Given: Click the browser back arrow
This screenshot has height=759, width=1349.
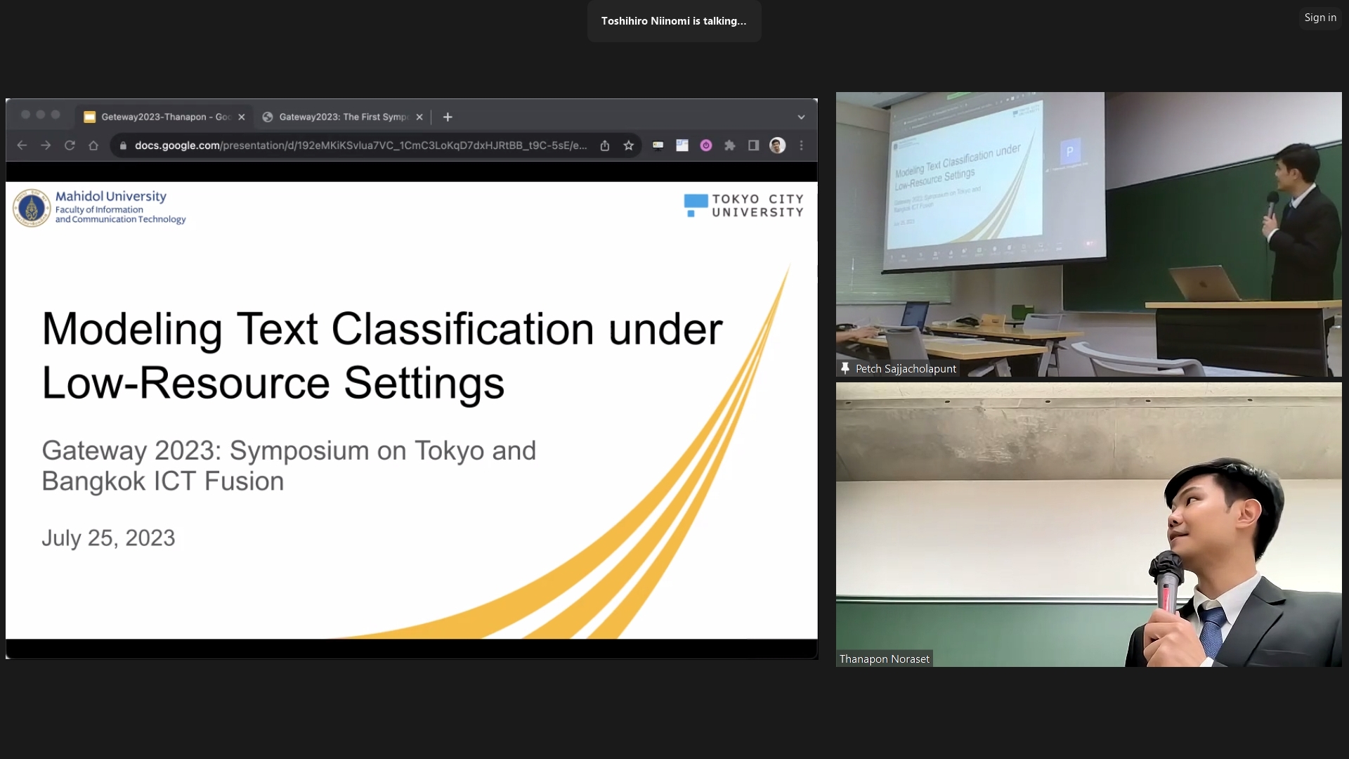Looking at the screenshot, I should 22,145.
